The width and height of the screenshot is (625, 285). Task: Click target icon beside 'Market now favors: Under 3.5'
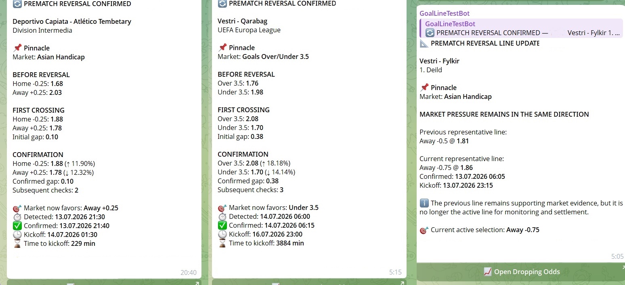[222, 207]
